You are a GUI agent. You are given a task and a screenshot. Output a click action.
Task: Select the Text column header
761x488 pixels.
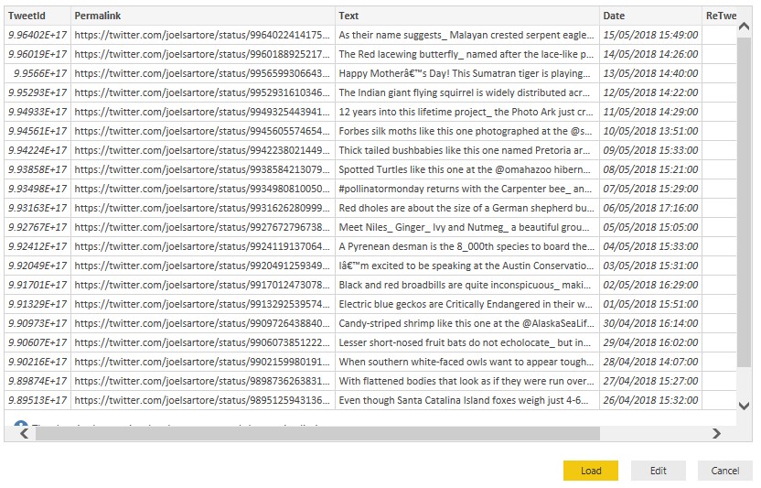click(x=466, y=16)
